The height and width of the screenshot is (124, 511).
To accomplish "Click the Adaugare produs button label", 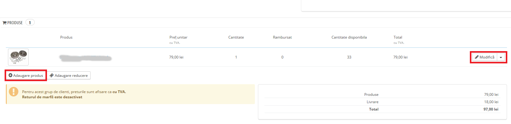I will [x=28, y=76].
